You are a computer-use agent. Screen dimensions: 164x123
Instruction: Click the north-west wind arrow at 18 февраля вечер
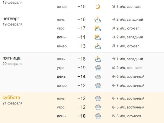tap(113, 6)
